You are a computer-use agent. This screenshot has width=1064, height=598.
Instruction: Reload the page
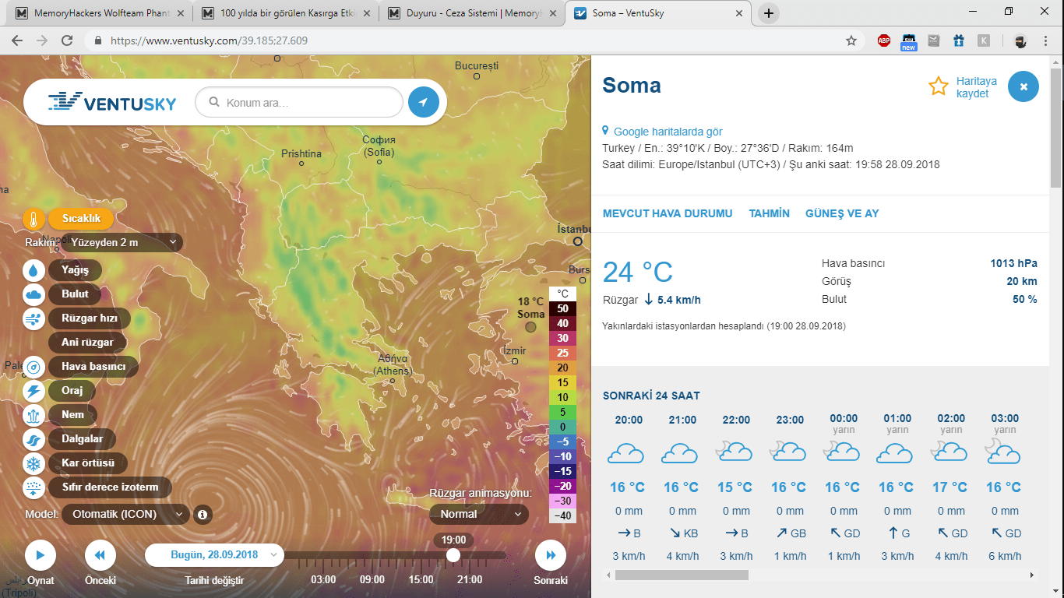67,40
